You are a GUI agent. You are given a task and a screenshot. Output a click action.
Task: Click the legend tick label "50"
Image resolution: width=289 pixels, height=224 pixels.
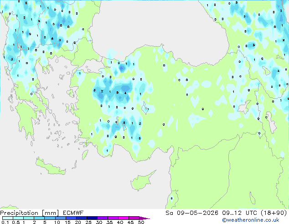click(141, 222)
